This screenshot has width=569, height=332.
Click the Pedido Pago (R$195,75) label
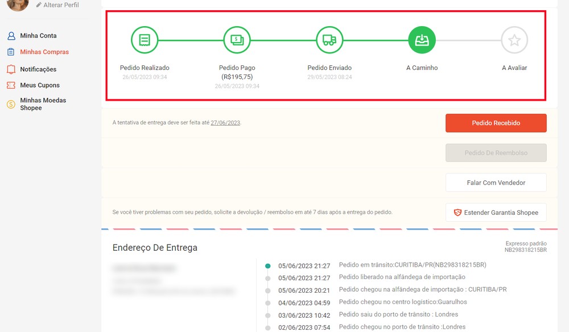pyautogui.click(x=237, y=72)
